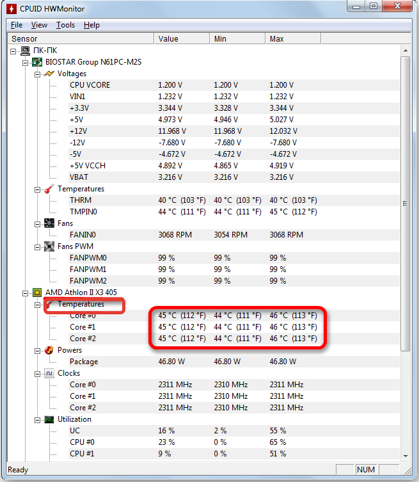This screenshot has height=482, width=419.
Task: Click the scrollbar down arrow
Action: pos(406,456)
